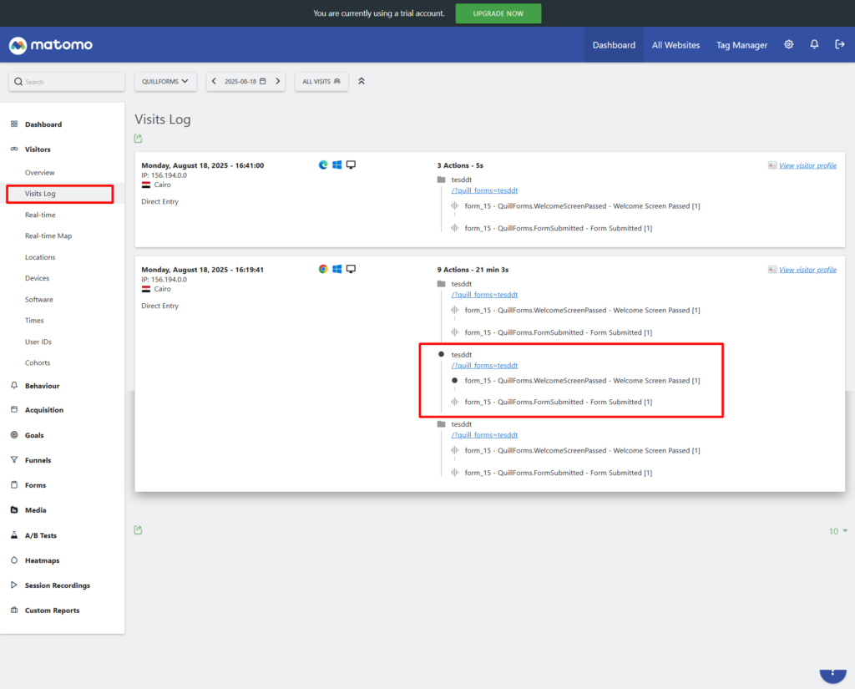Open Cohorts report in the sidebar

[38, 362]
